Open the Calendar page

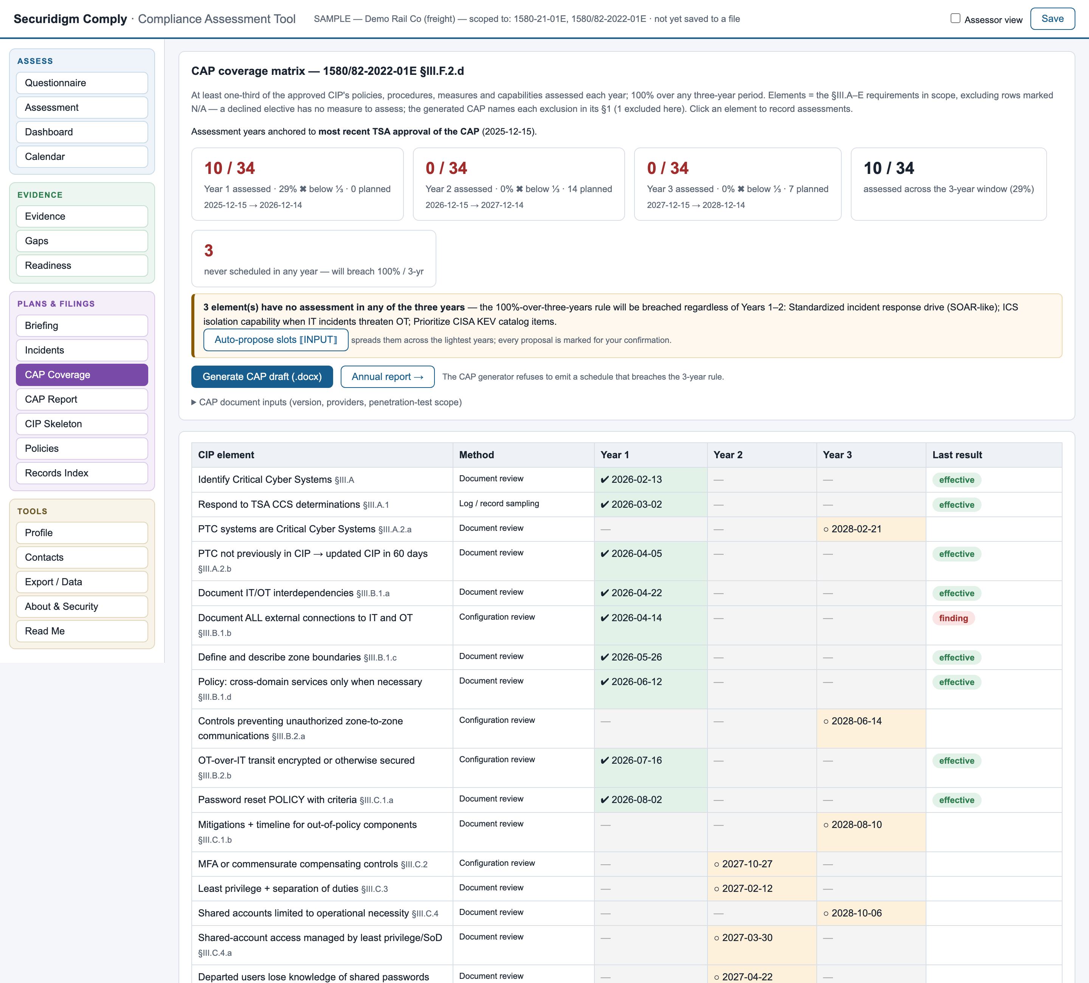[x=82, y=157]
